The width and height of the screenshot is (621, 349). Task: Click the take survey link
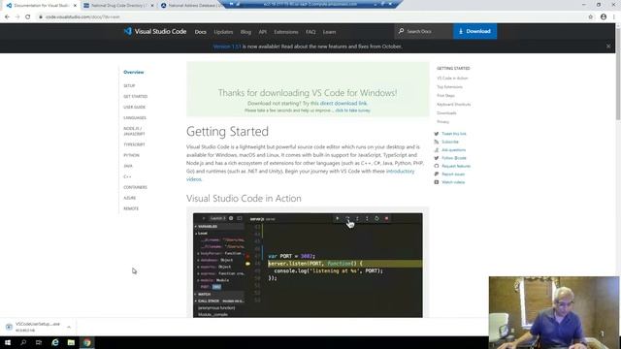pos(352,111)
